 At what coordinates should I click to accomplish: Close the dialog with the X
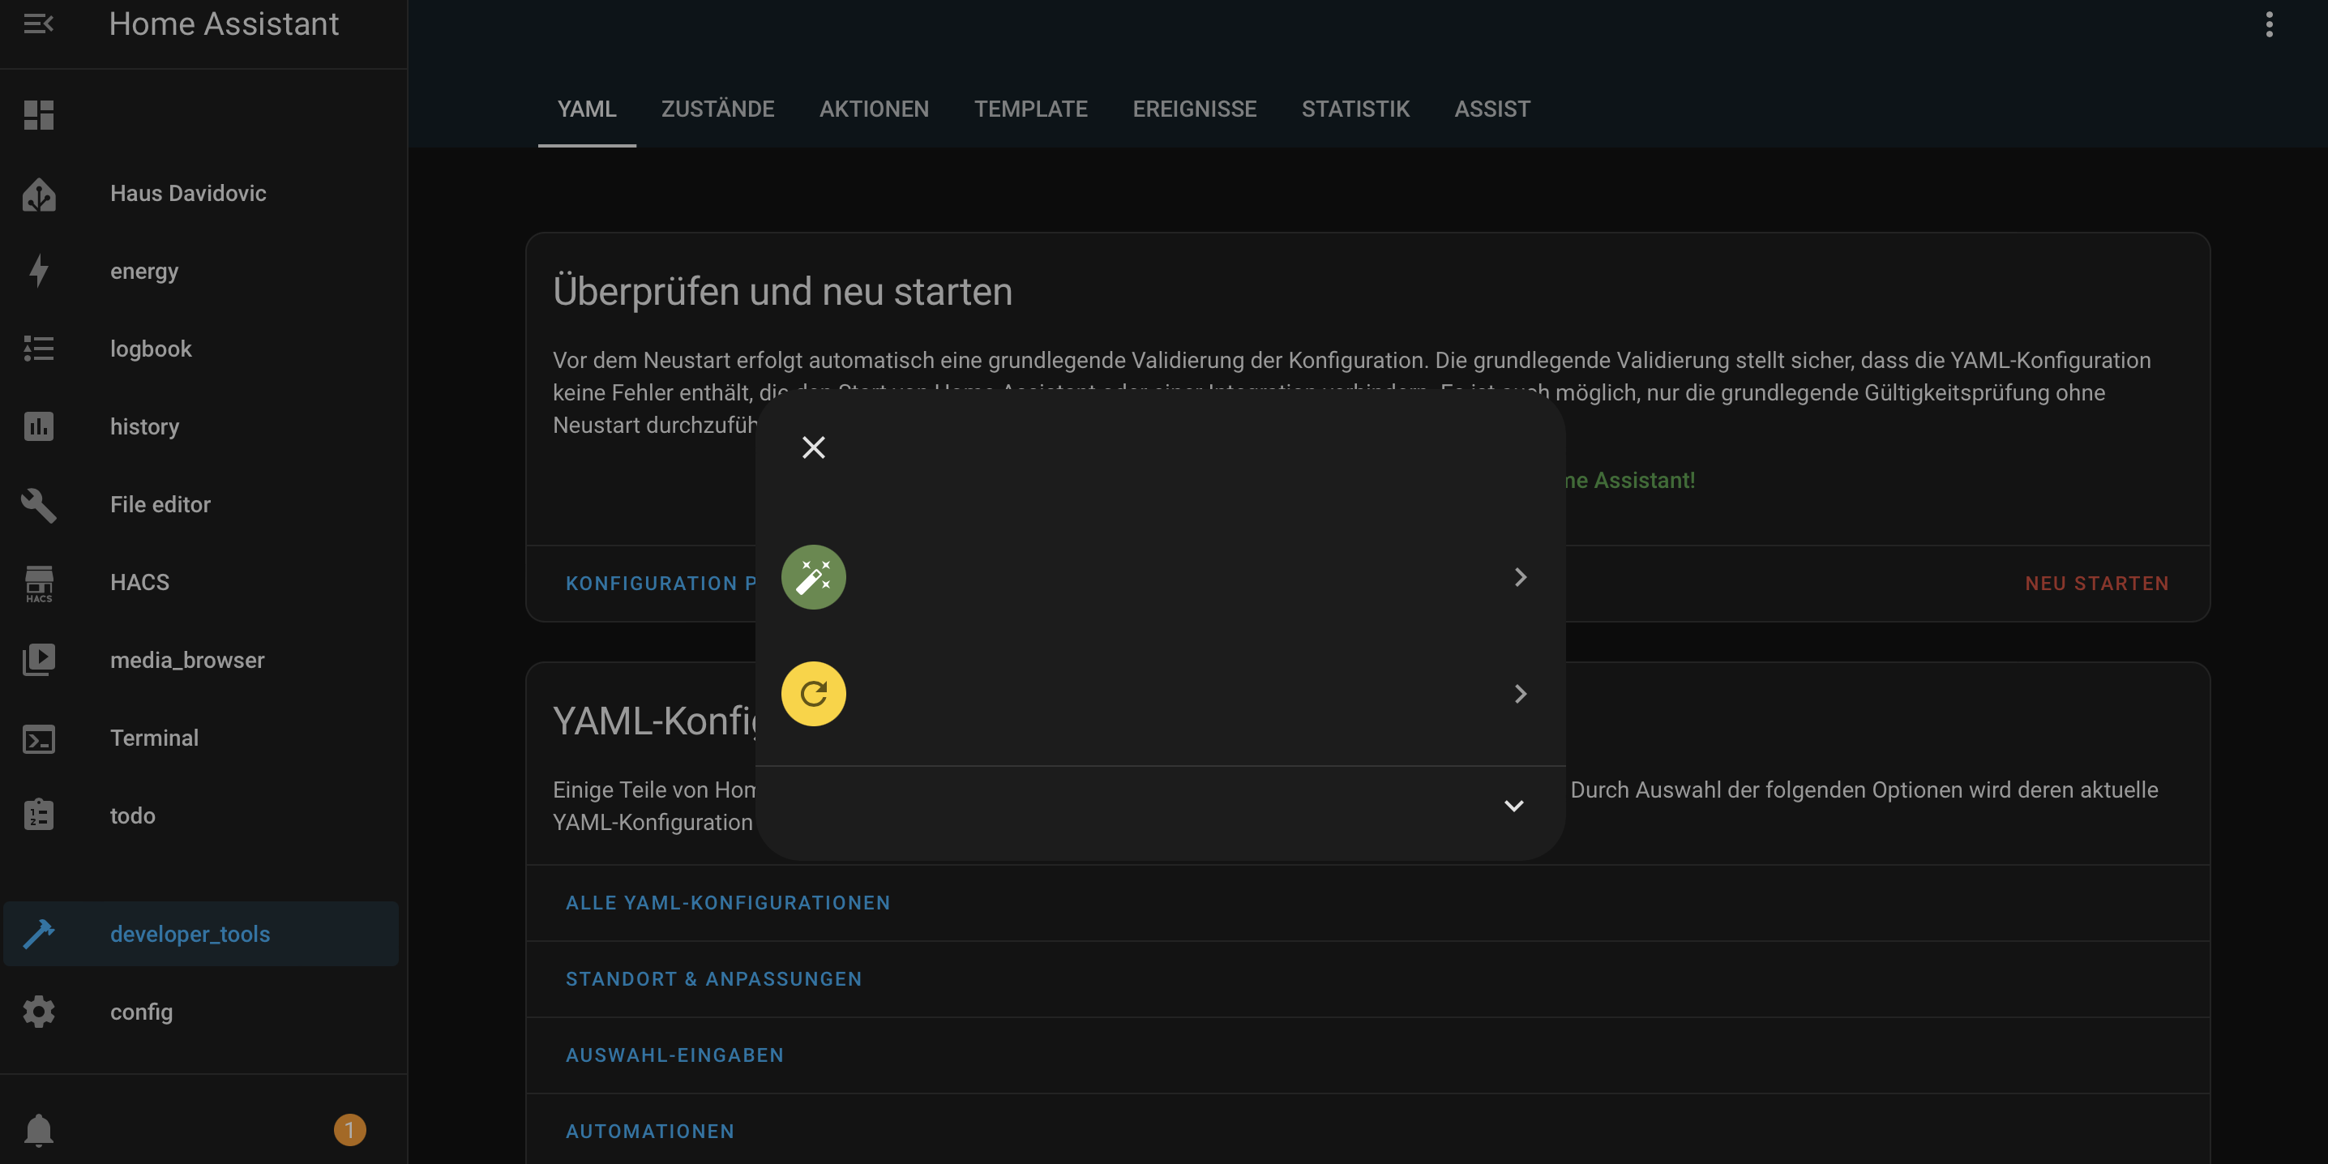(x=813, y=447)
